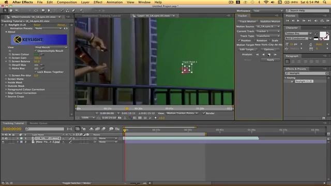Jump to last frame in Preview panel
The image size is (331, 186).
pyautogui.click(x=309, y=21)
